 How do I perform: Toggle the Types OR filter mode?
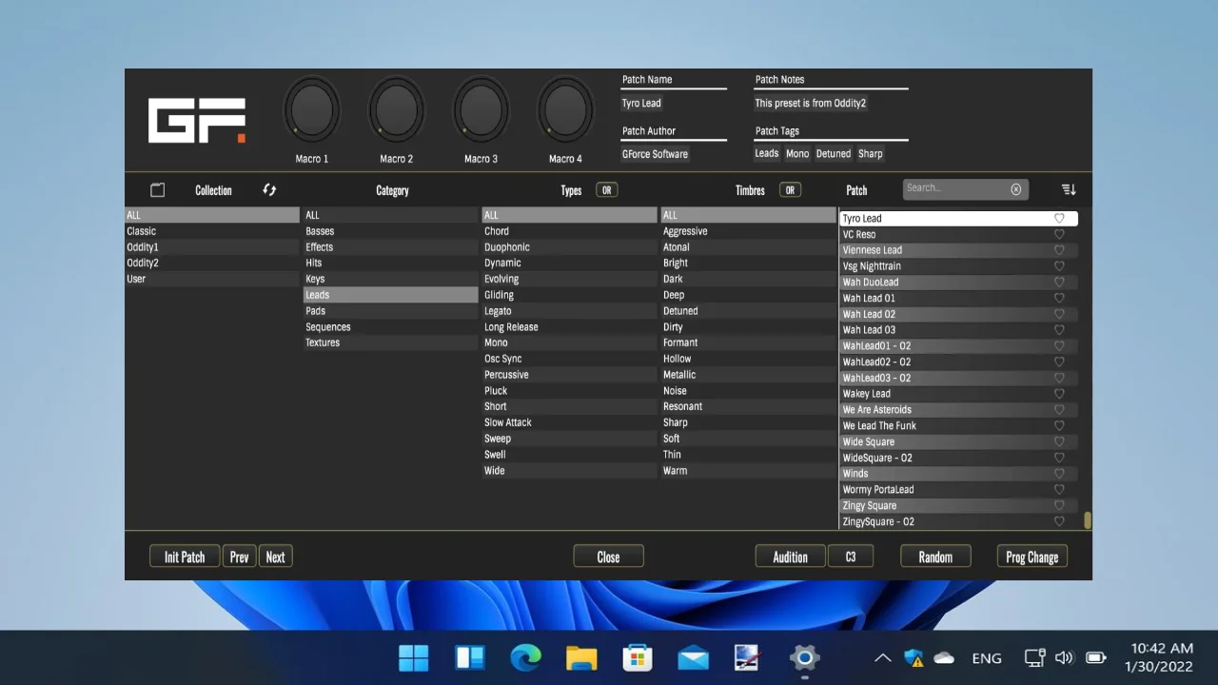point(606,190)
